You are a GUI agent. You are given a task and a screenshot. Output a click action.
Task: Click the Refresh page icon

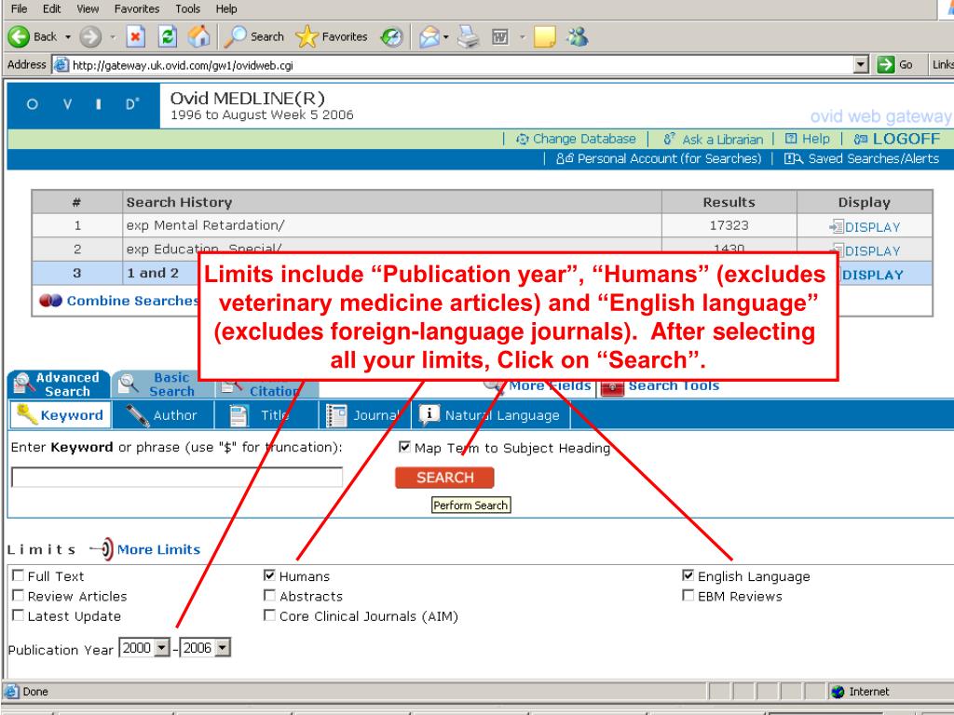[x=168, y=37]
